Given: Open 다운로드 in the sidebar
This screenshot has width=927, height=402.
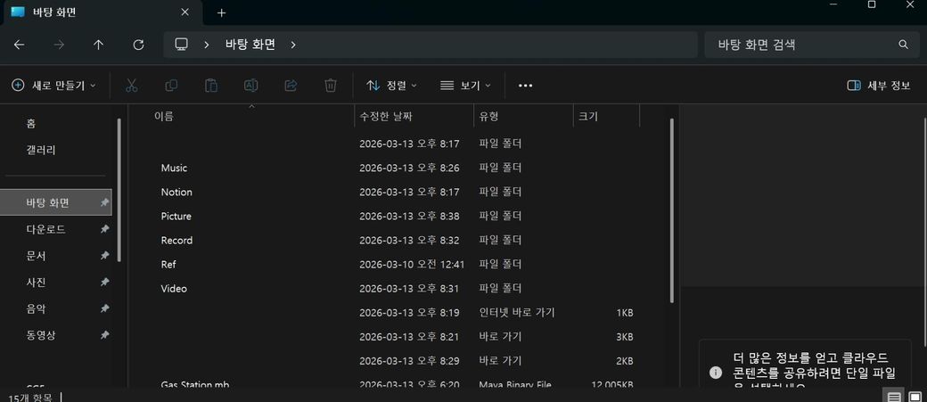Looking at the screenshot, I should (x=46, y=229).
